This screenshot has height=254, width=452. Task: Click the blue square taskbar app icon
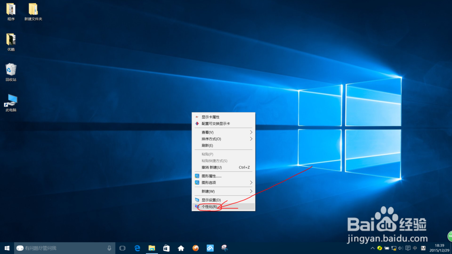coord(210,248)
